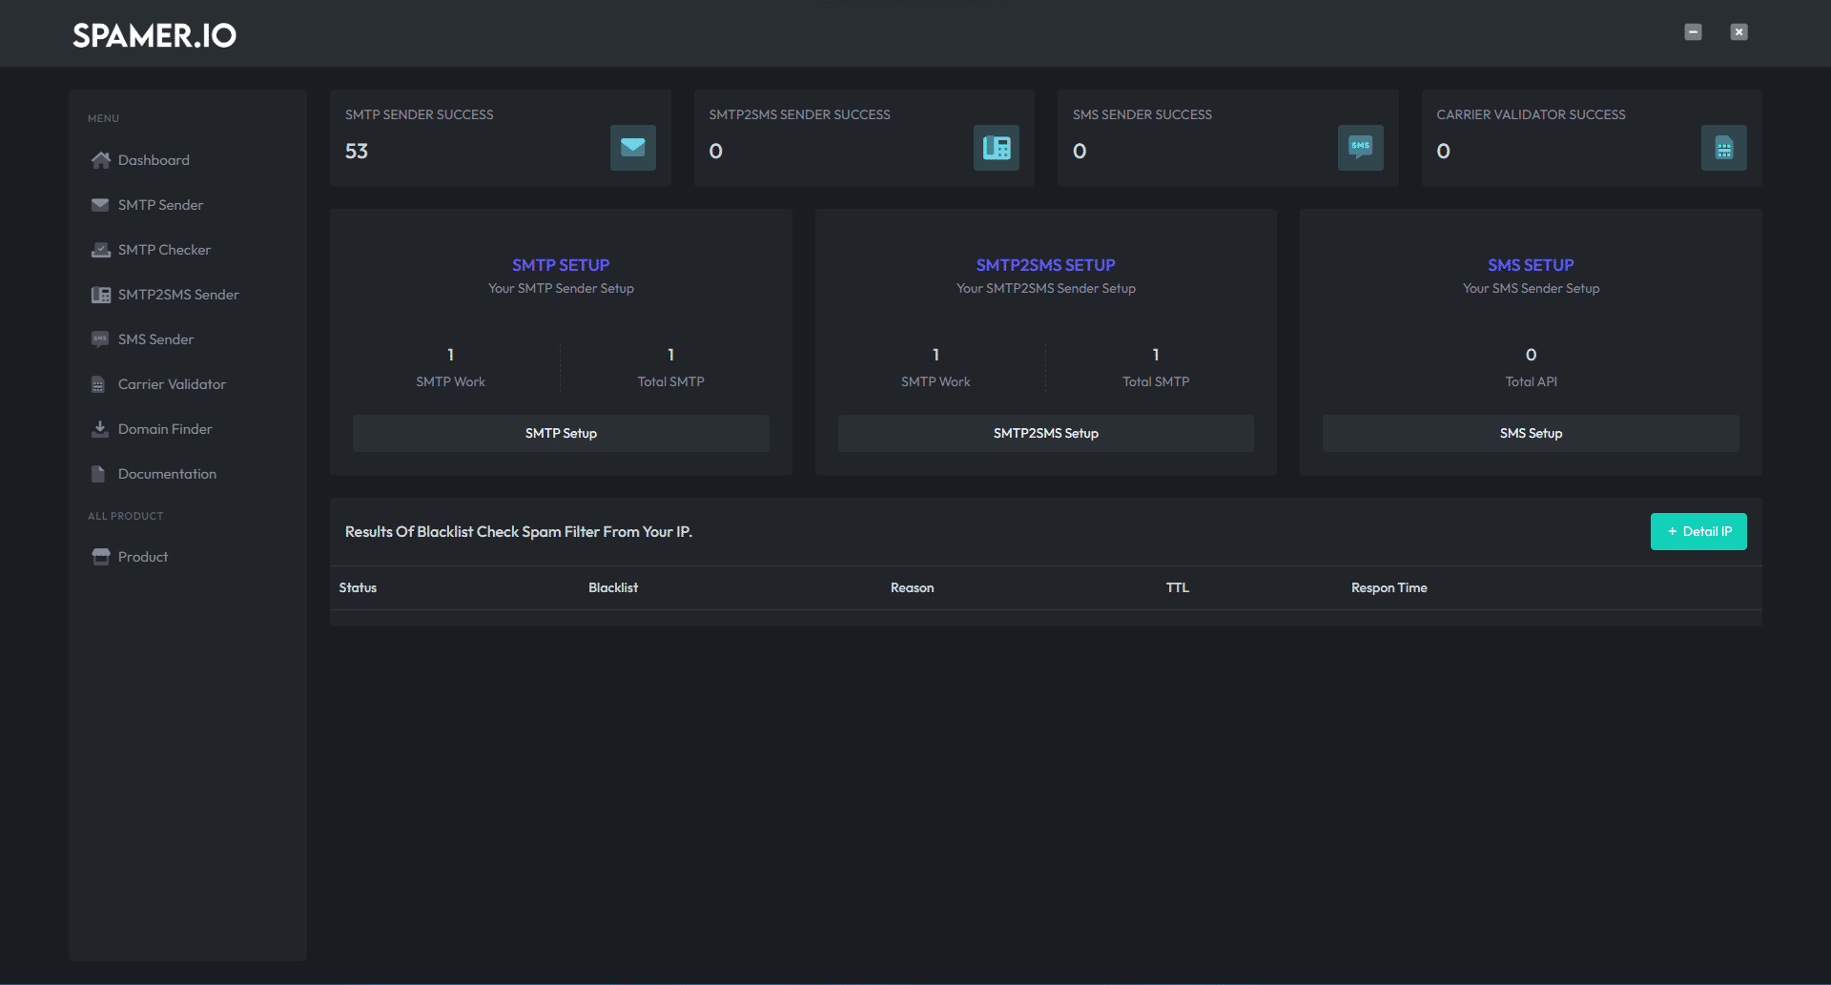The image size is (1831, 985).
Task: Click the Domain Finder download icon
Action: [x=99, y=429]
